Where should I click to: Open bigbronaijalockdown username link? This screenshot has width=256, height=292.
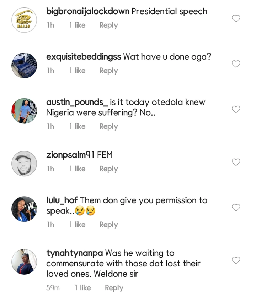(x=88, y=11)
